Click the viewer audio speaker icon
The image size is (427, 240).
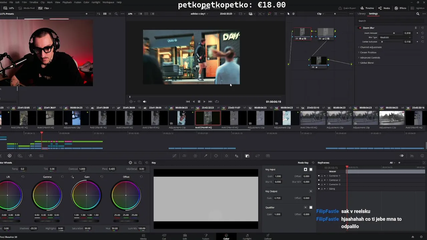tap(144, 101)
